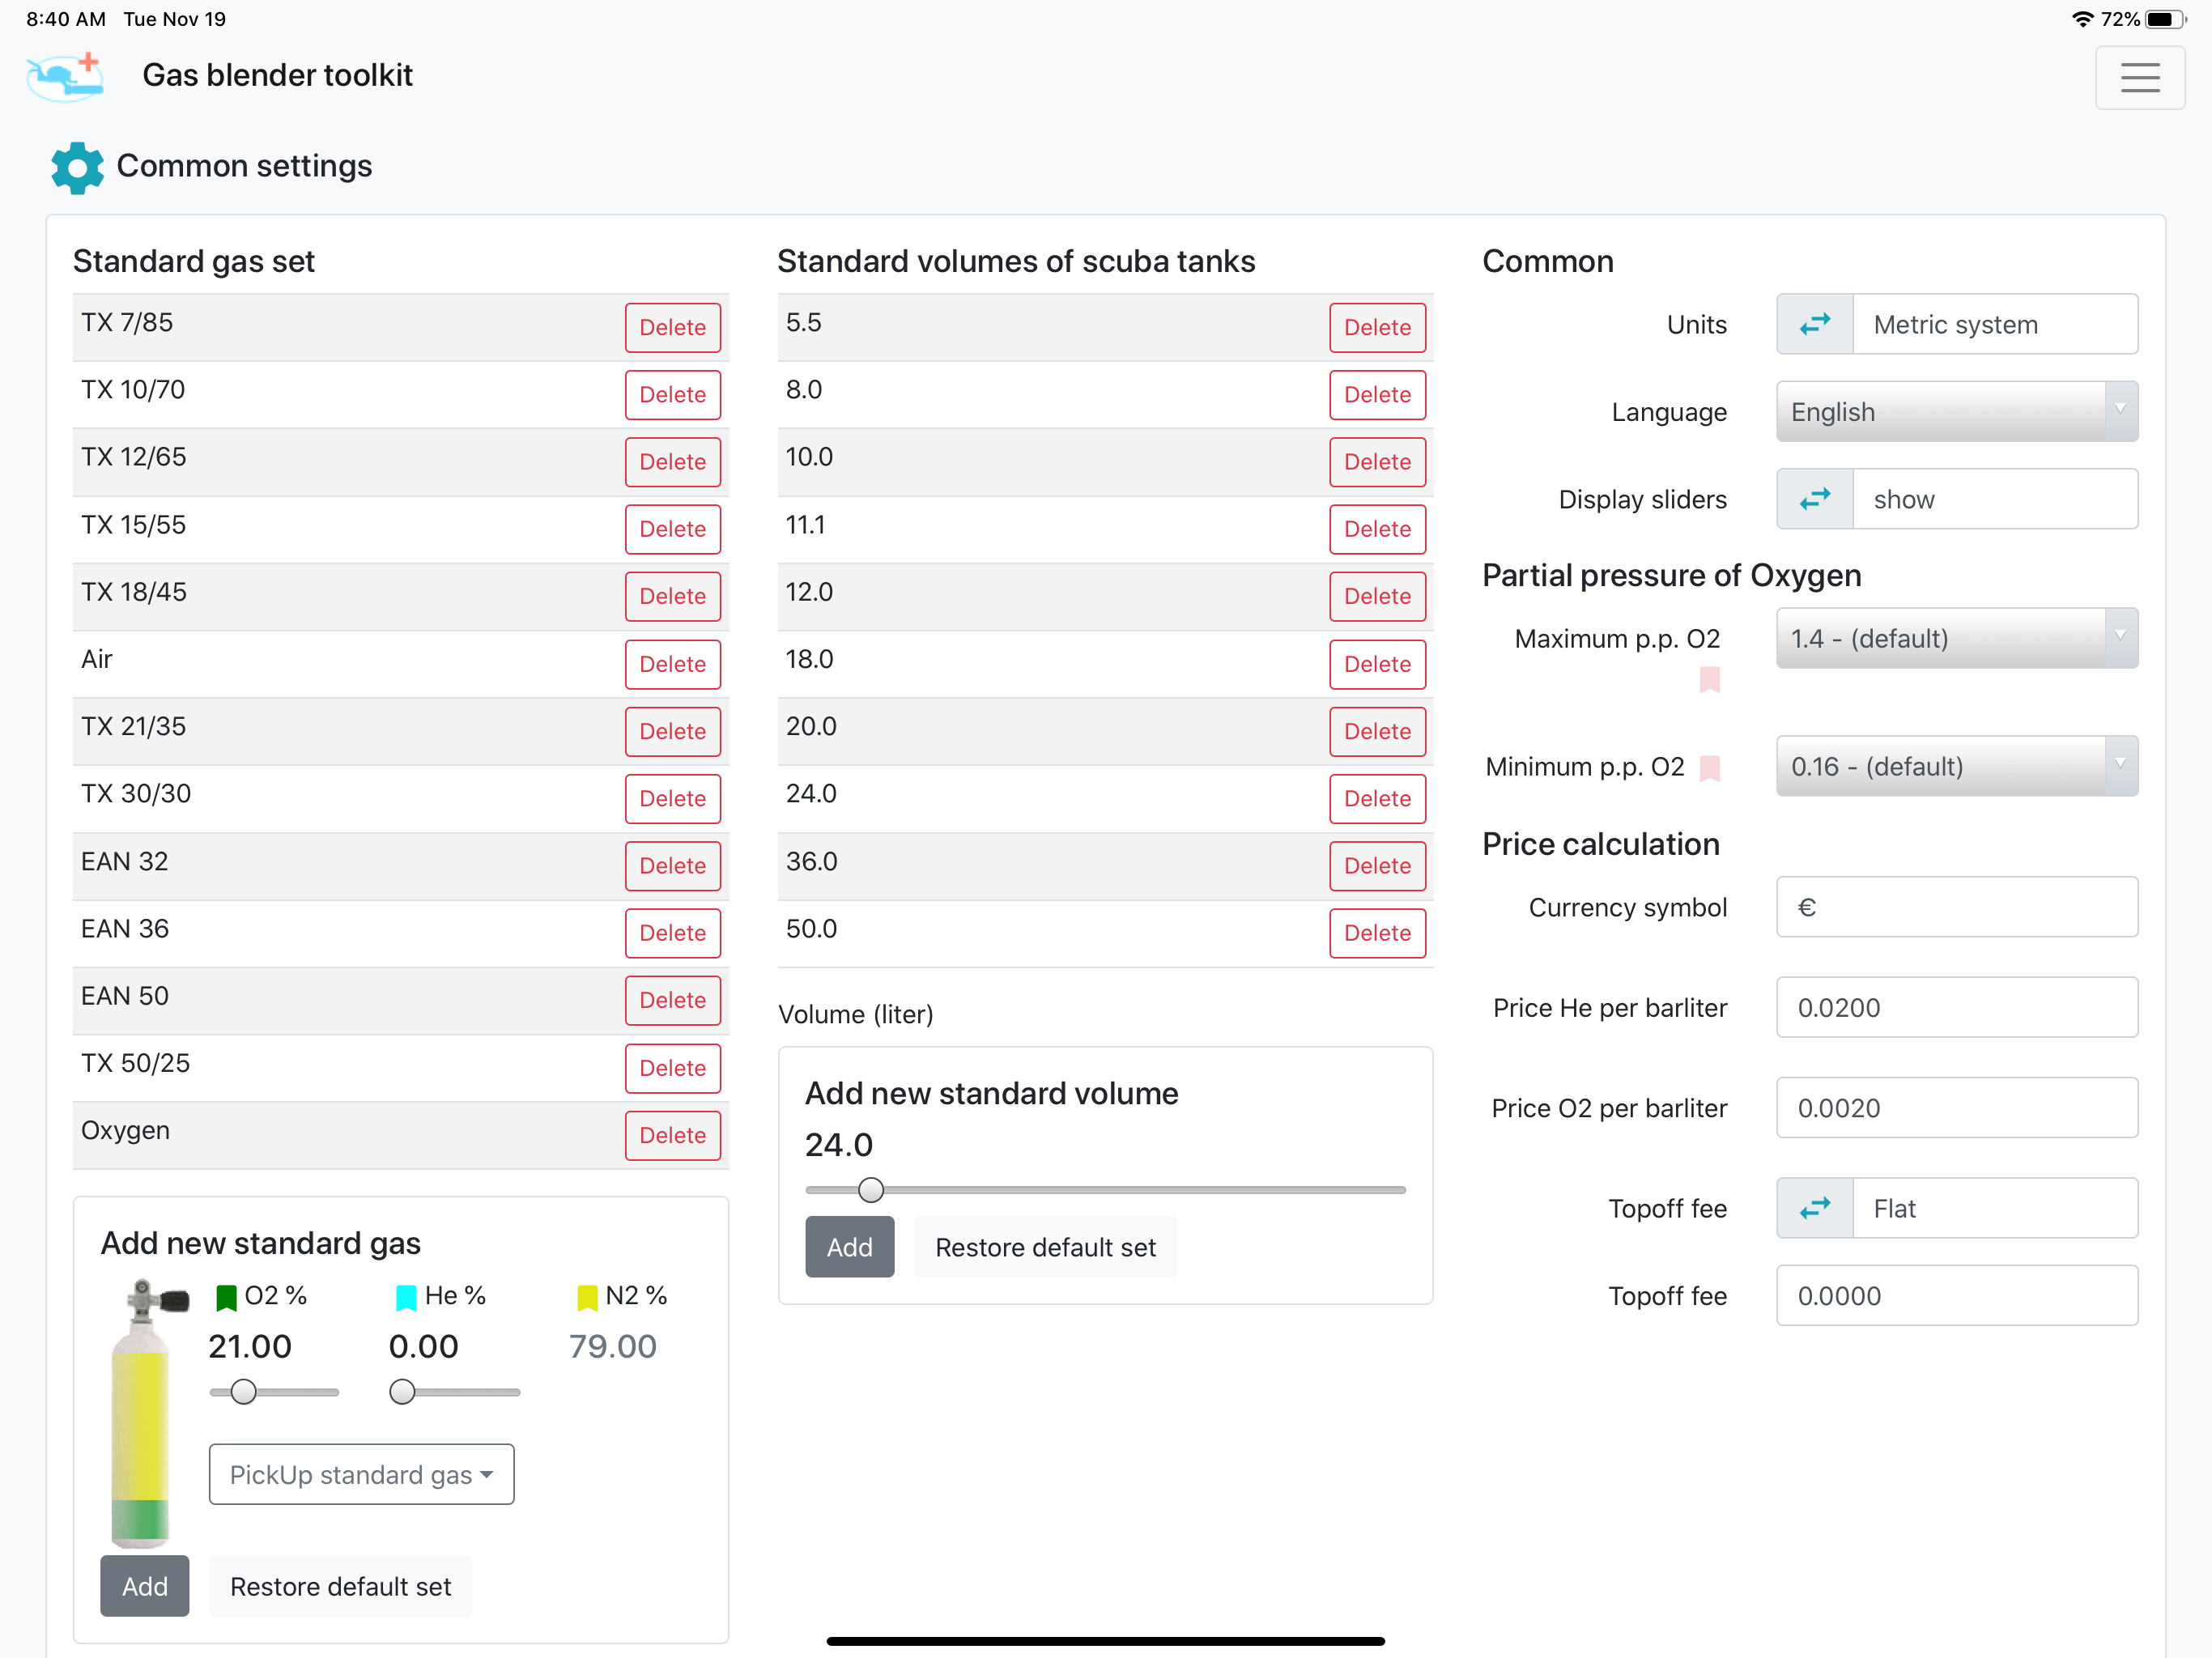Open the Language dropdown
Viewport: 2212px width, 1658px height.
click(x=1956, y=411)
